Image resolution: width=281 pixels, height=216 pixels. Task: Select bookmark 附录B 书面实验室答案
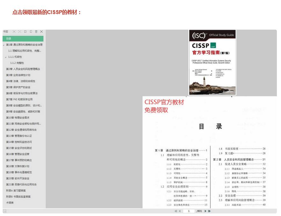18,197
